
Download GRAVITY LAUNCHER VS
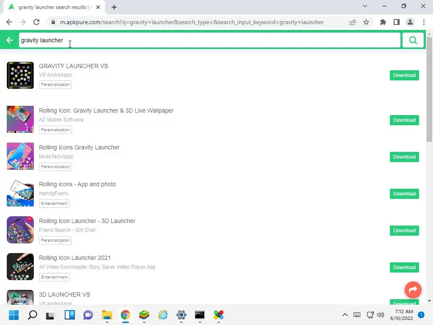[404, 75]
